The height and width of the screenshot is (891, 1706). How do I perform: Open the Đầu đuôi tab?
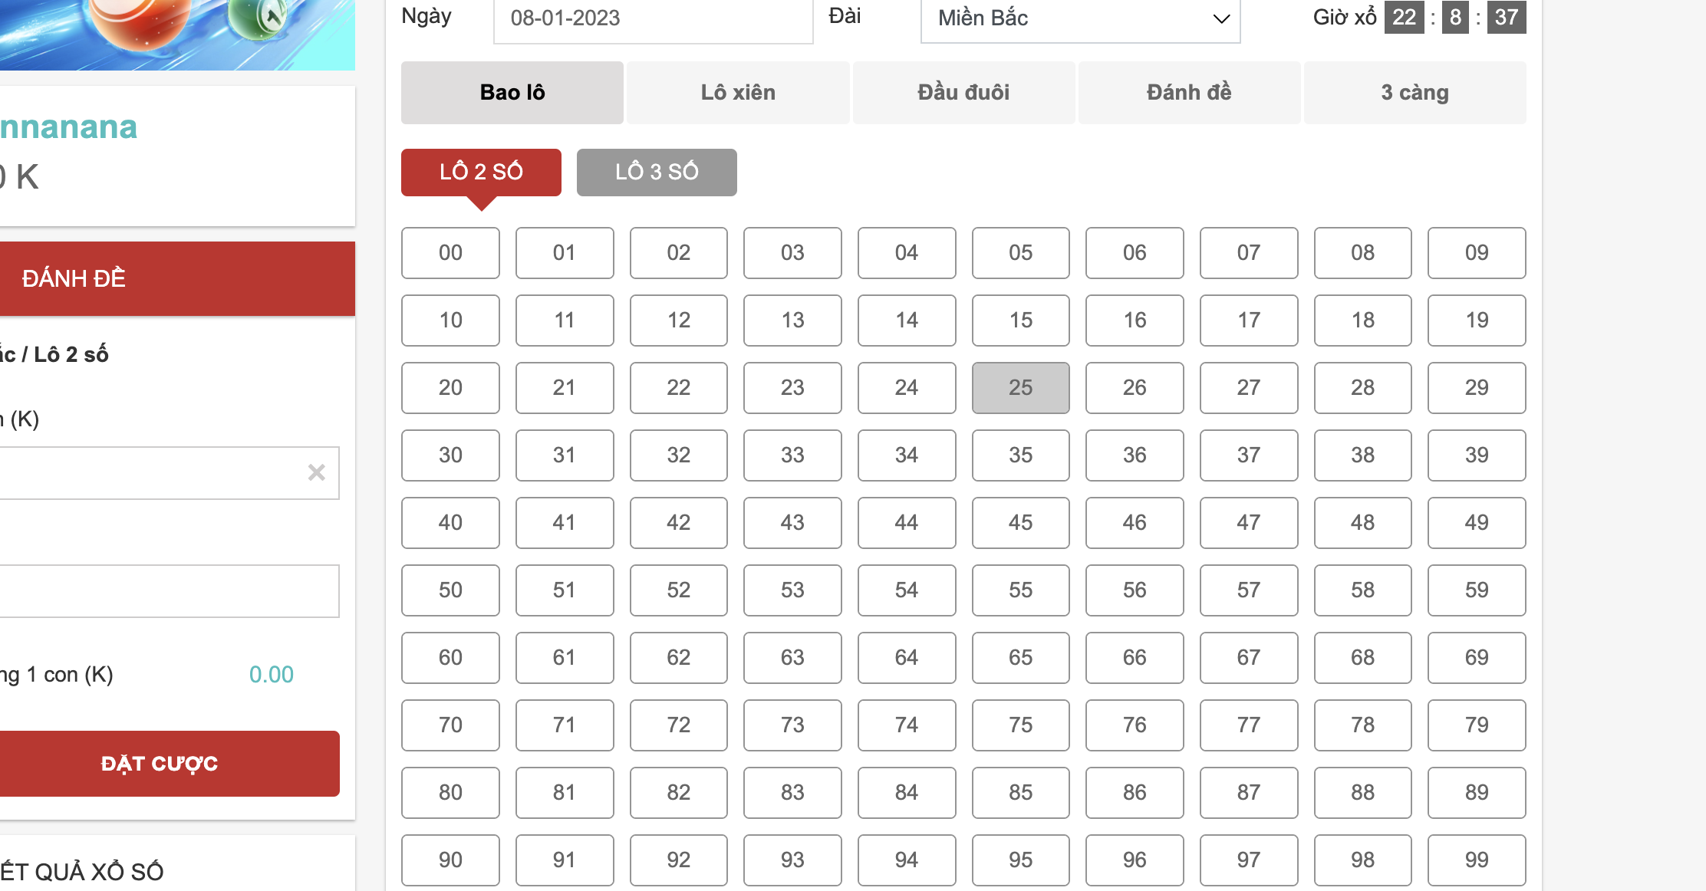(963, 93)
